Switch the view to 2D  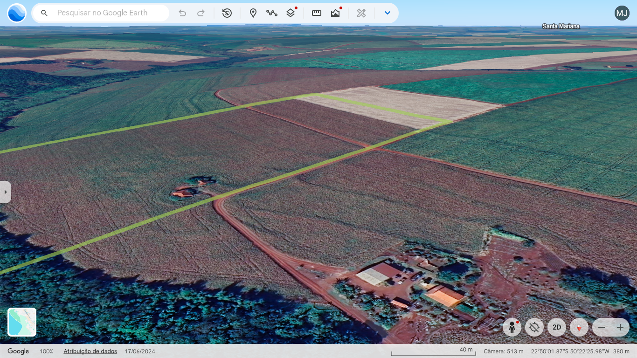point(557,327)
